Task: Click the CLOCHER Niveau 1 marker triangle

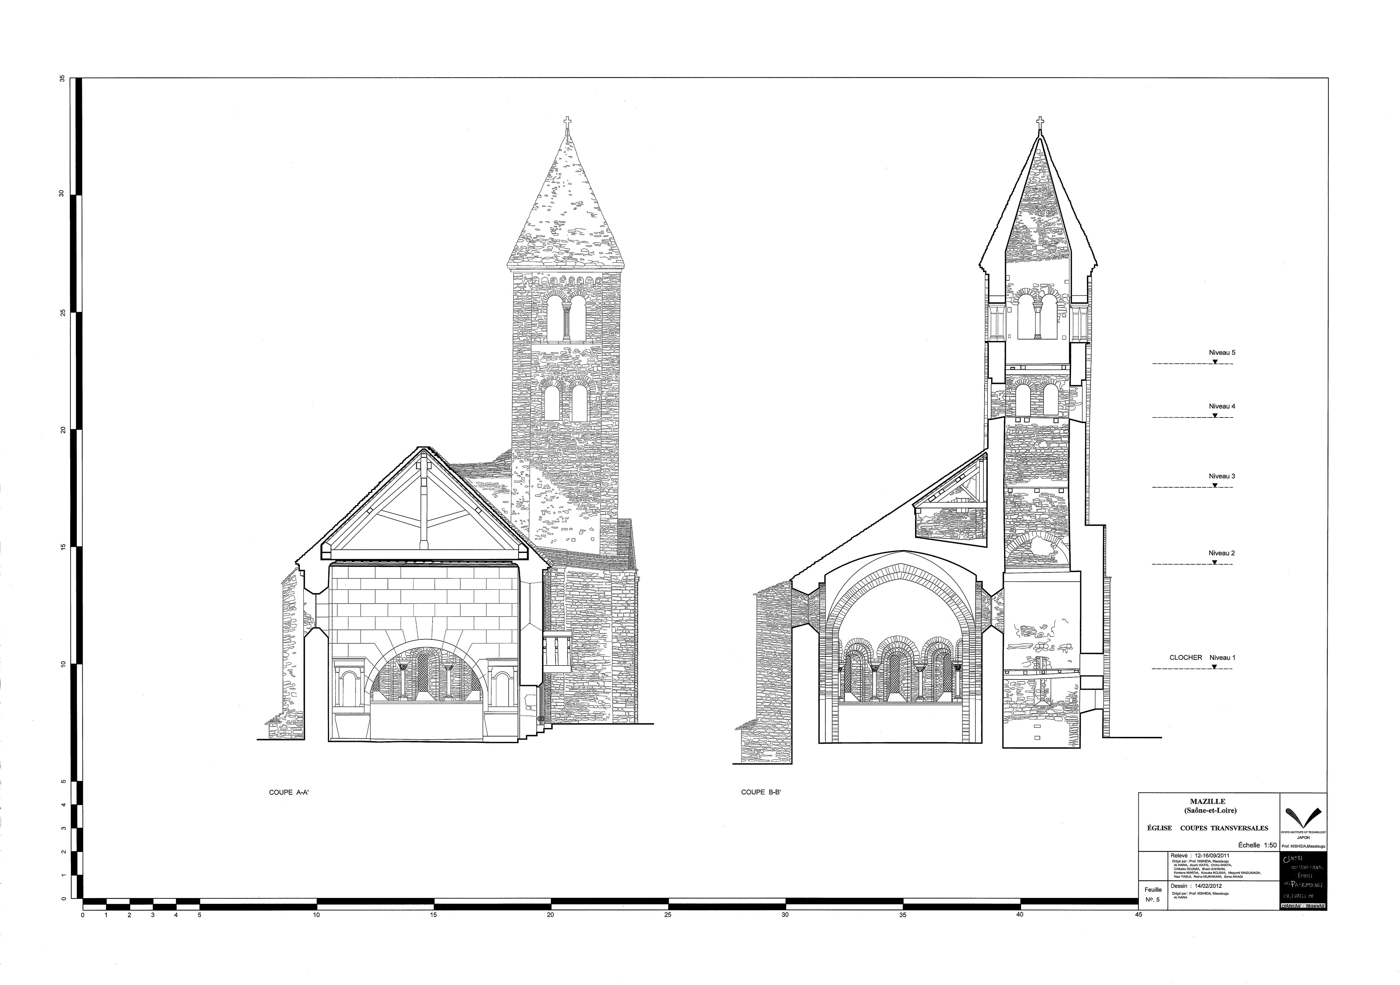Action: (x=1214, y=667)
